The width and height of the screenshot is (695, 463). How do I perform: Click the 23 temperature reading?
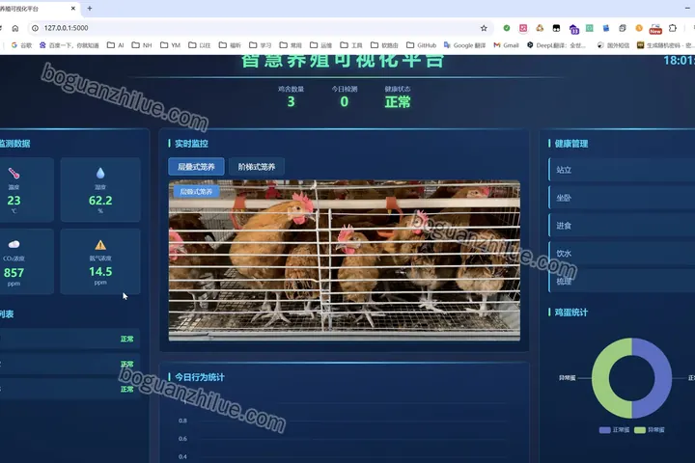tap(14, 201)
